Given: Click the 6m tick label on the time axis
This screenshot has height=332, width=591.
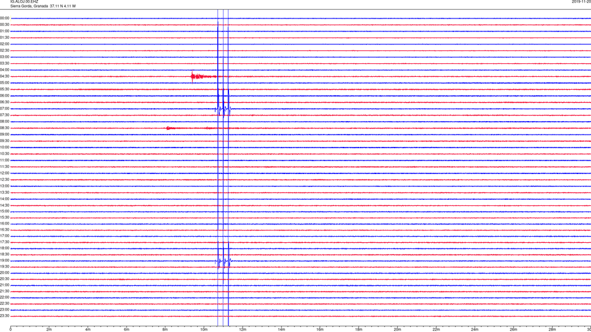Looking at the screenshot, I should point(127,330).
